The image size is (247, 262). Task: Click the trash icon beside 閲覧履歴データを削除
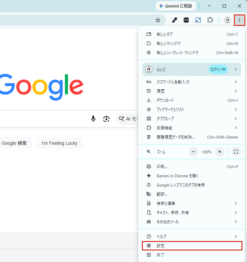[149, 137]
